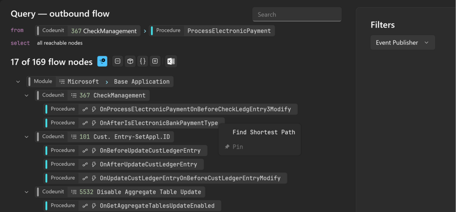Select OnGetAggregateTablesUpdateEnabled procedure name

point(157,206)
